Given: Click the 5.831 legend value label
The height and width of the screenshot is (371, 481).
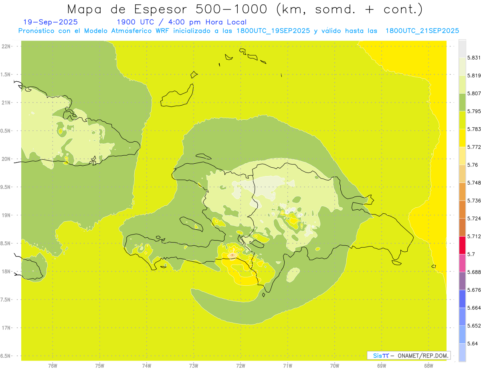Looking at the screenshot, I should (474, 58).
